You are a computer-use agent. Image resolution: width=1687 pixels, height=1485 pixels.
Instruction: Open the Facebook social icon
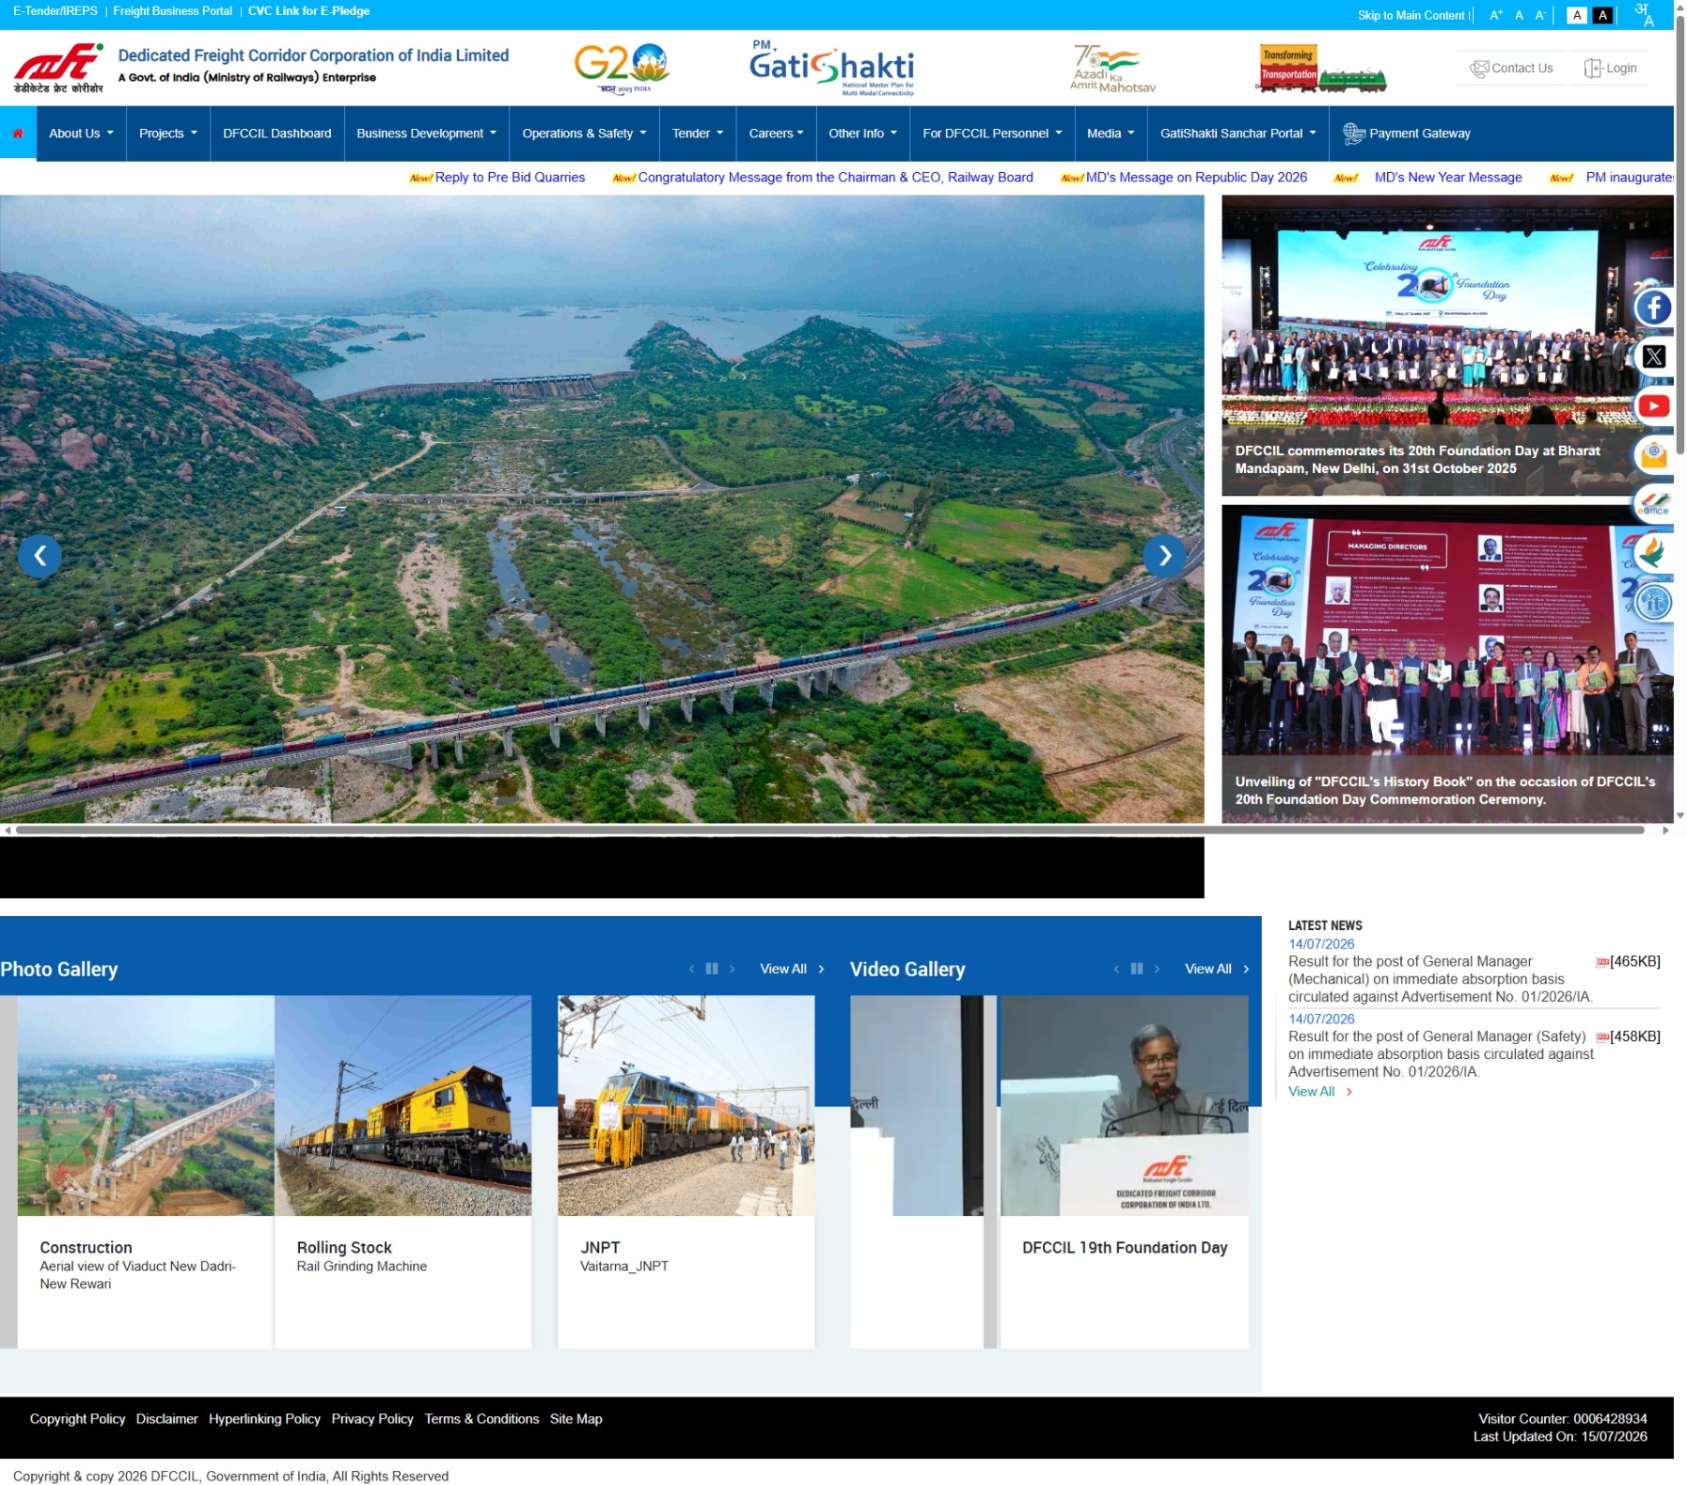[1652, 308]
